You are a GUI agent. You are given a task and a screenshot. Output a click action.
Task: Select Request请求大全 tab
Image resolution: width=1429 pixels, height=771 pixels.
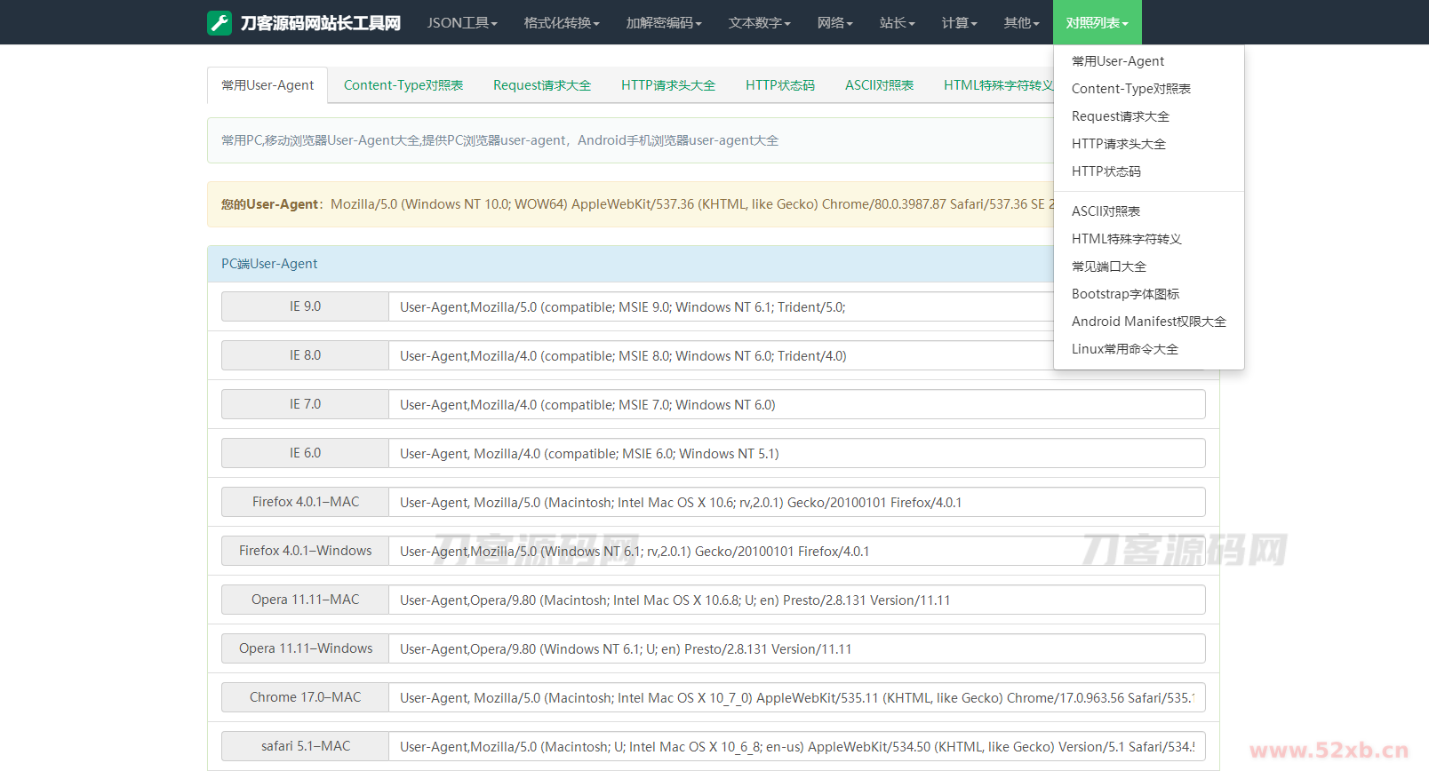(x=542, y=85)
